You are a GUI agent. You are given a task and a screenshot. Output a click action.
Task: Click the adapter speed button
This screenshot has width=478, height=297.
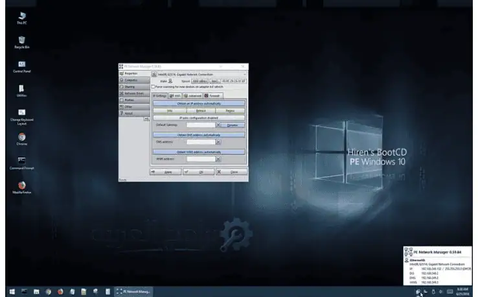tap(199, 81)
